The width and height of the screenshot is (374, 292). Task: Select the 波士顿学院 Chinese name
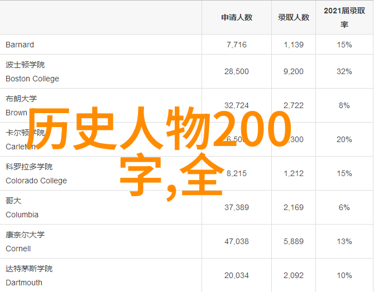[x=25, y=65]
